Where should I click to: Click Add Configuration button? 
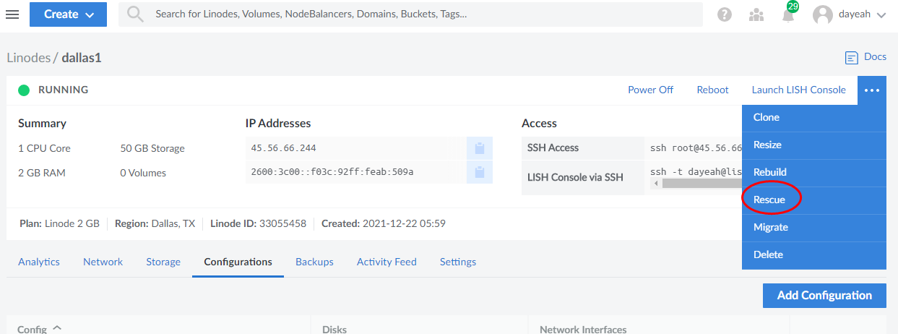pos(824,295)
